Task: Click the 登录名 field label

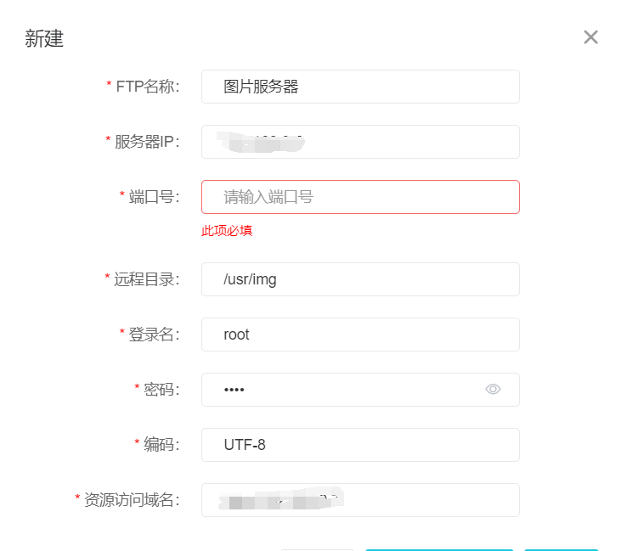Action: pos(154,335)
